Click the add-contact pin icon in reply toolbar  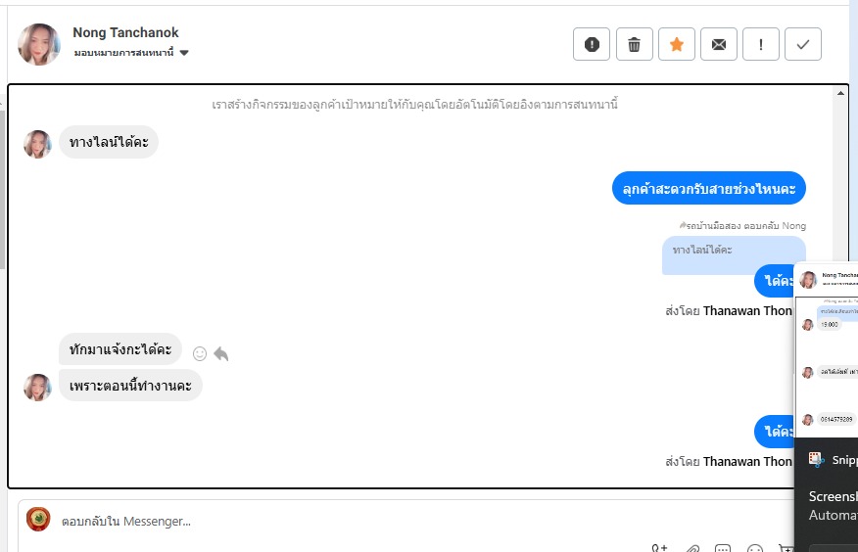click(659, 548)
